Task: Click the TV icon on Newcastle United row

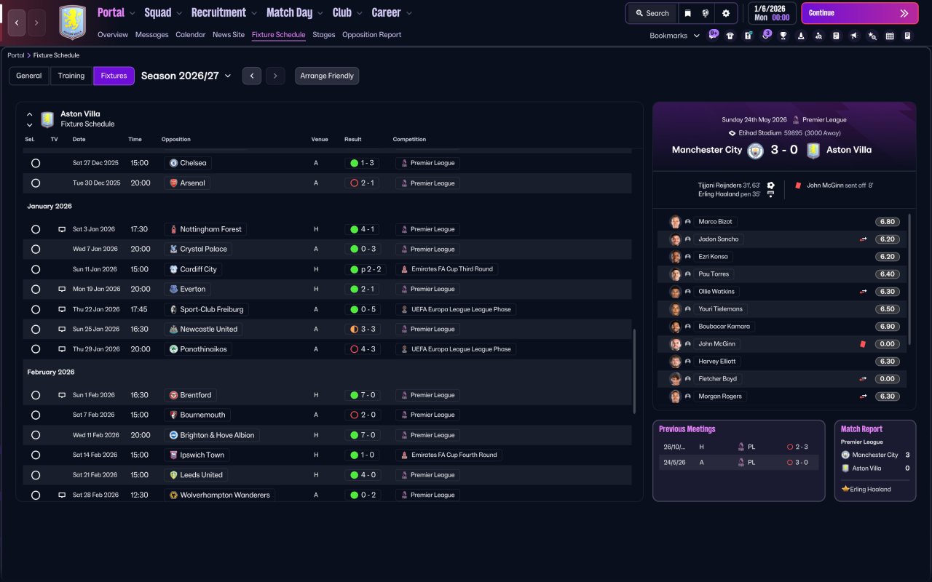Action: click(62, 329)
